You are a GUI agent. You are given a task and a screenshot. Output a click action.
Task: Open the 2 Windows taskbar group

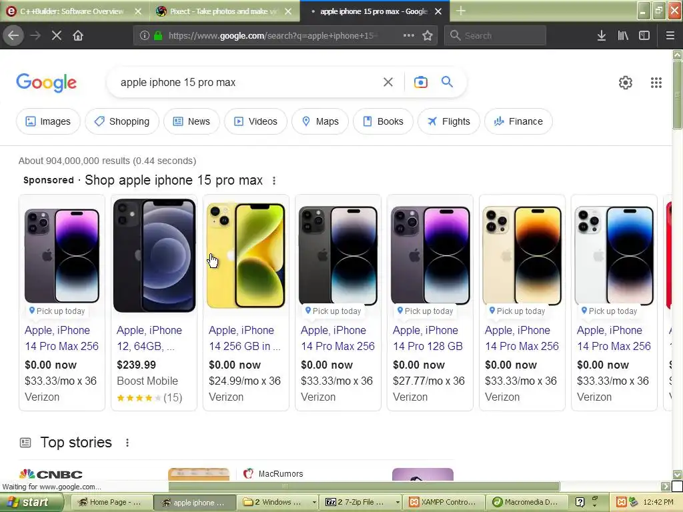[279, 503]
